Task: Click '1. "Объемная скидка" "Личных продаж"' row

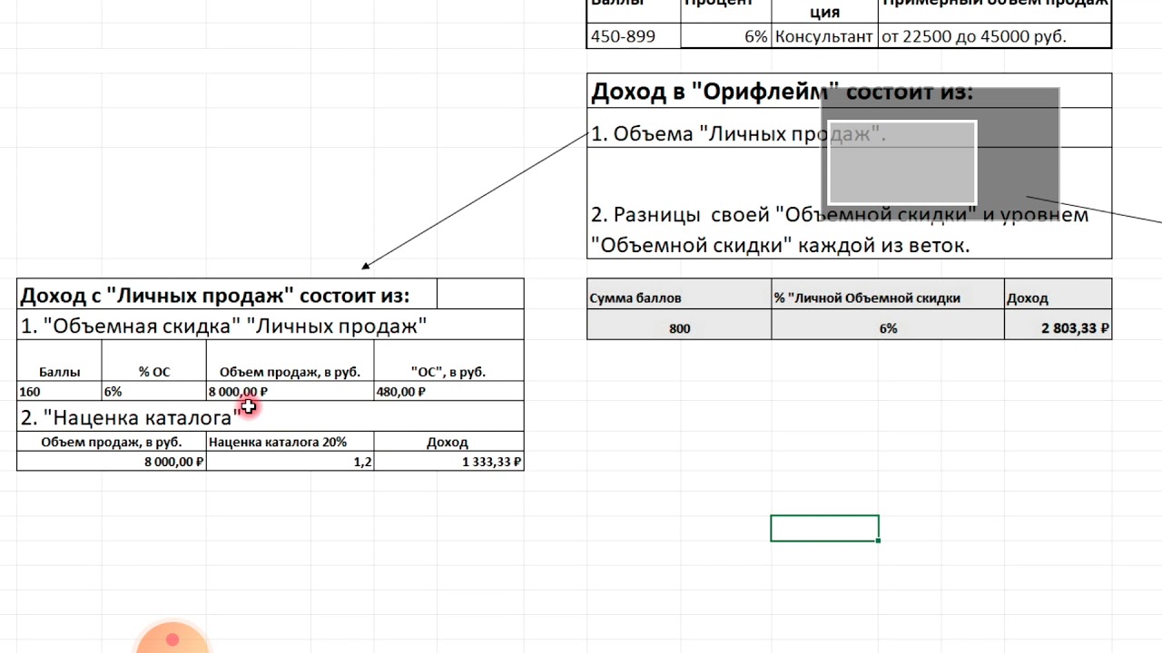Action: coord(271,326)
